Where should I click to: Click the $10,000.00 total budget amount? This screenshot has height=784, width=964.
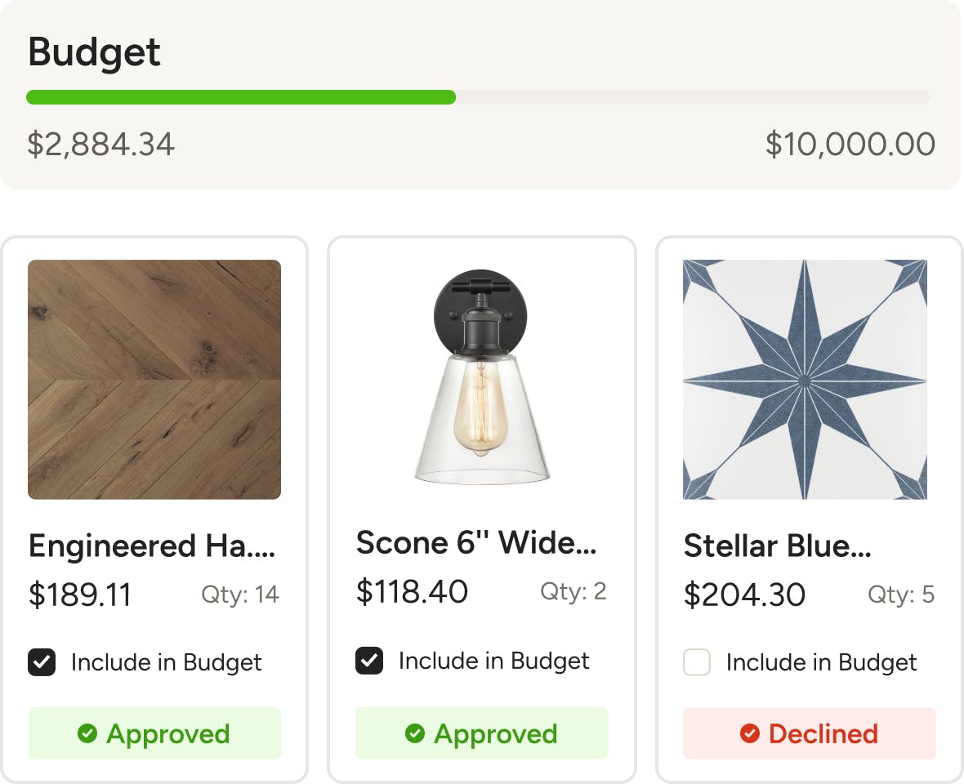coord(850,145)
